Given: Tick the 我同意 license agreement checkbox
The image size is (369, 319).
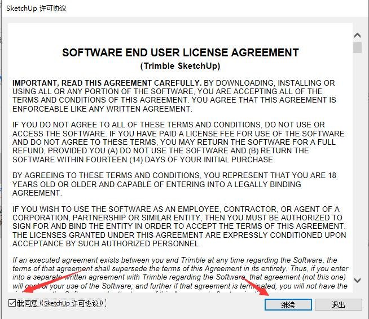Looking at the screenshot, I should point(12,303).
